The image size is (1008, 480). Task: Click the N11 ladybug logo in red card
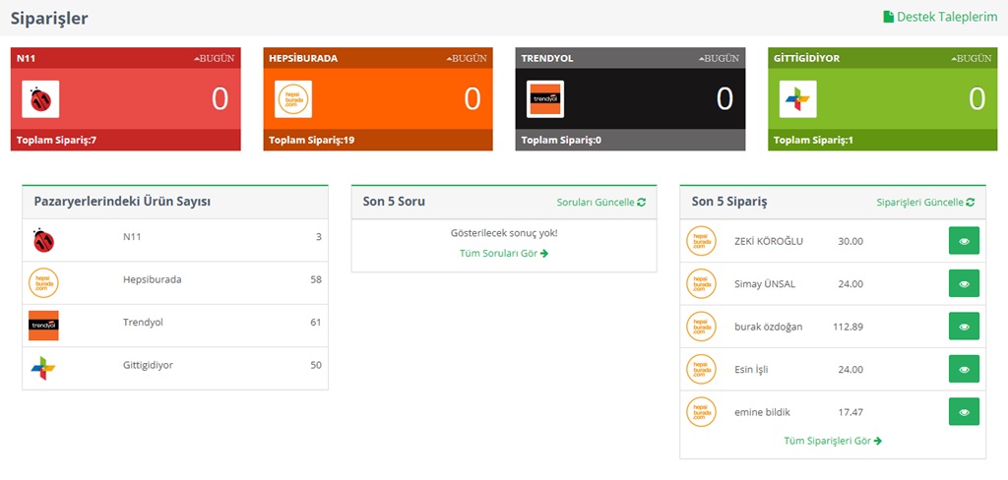pyautogui.click(x=40, y=99)
